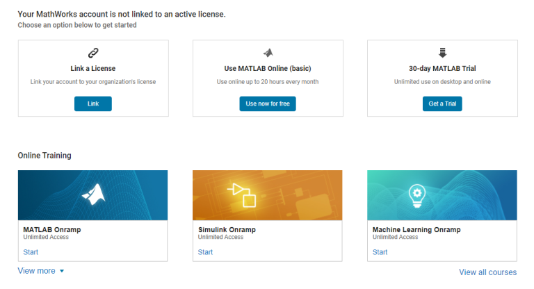Click the blue Link button

[93, 104]
